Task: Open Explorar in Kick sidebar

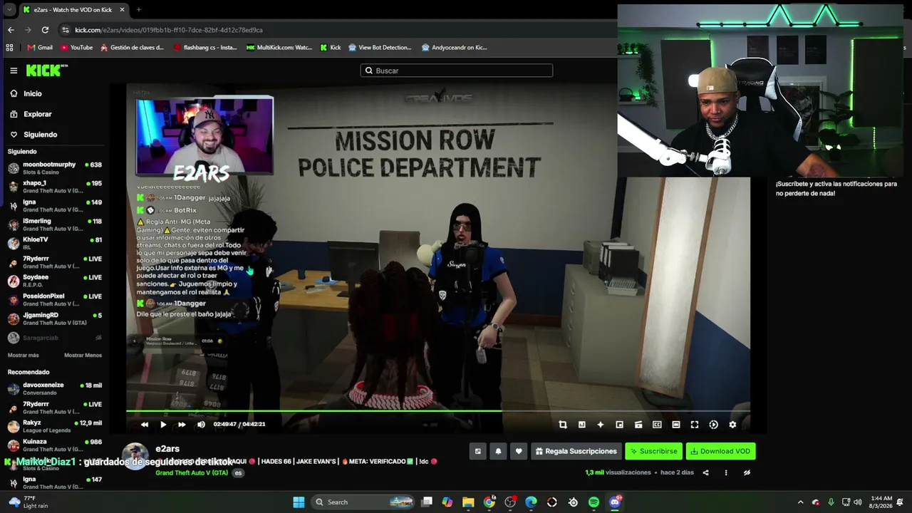Action: click(31, 114)
